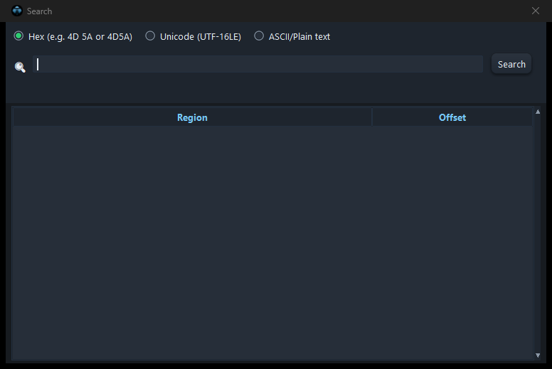Click the magnifying glass search icon
Viewport: 552px width, 369px height.
[x=20, y=67]
